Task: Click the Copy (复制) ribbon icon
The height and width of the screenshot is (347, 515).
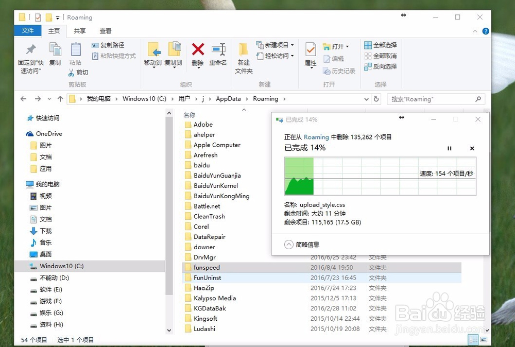Action: tap(55, 49)
